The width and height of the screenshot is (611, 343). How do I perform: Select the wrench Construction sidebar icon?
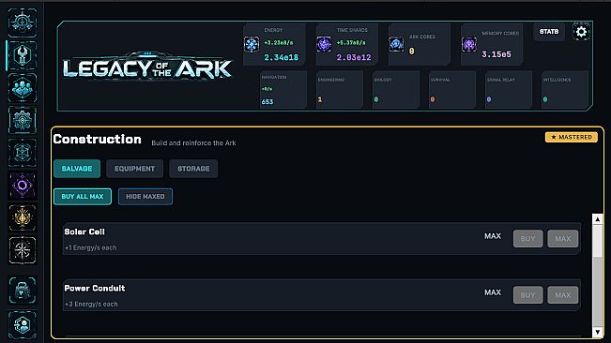coord(23,55)
